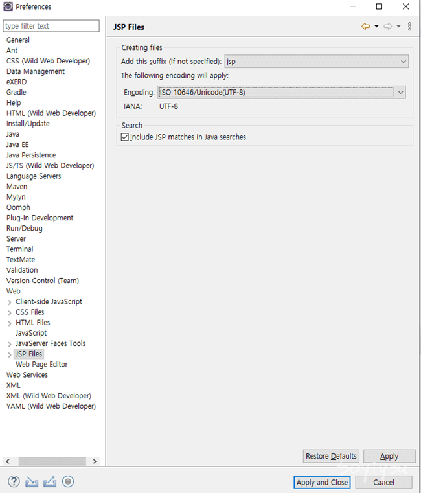The width and height of the screenshot is (421, 493).
Task: Click Restore Defaults button
Action: tap(331, 456)
